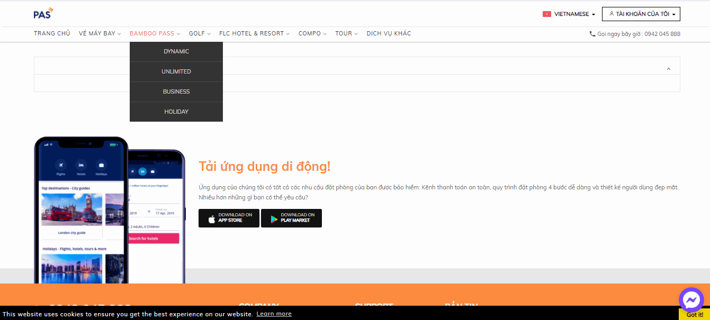Select Dynamic from Bamboo Pass submenu
Image resolution: width=710 pixels, height=320 pixels.
(x=176, y=52)
